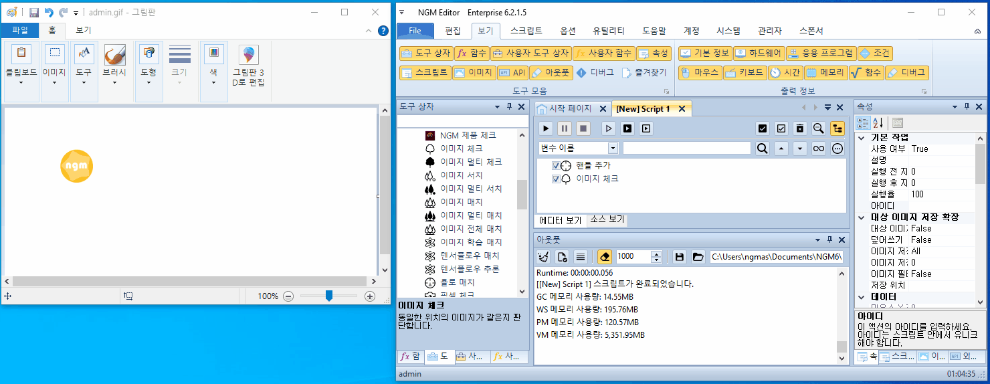Viewport: 990px width, 384px height.
Task: Toggle the highlighted eraser icon in the output toolbar
Action: click(x=605, y=256)
